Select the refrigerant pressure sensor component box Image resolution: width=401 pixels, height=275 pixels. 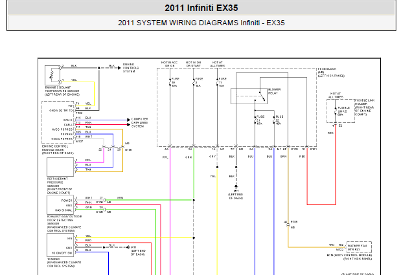coord(60,167)
